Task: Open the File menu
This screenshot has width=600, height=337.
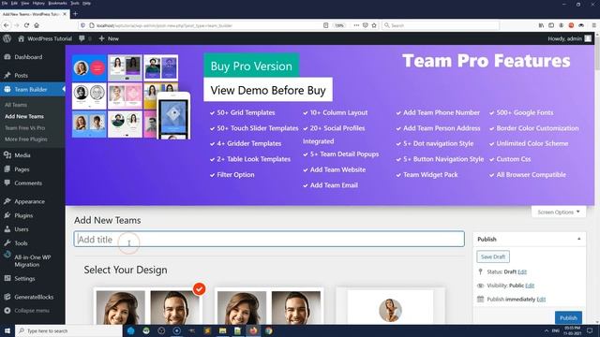Action: [4, 3]
